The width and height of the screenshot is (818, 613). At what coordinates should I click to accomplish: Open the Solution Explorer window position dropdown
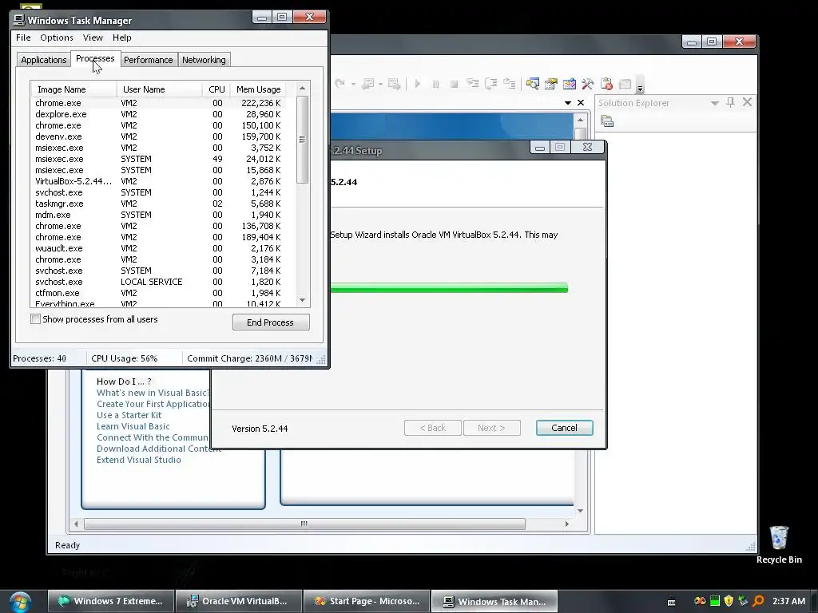pos(715,103)
